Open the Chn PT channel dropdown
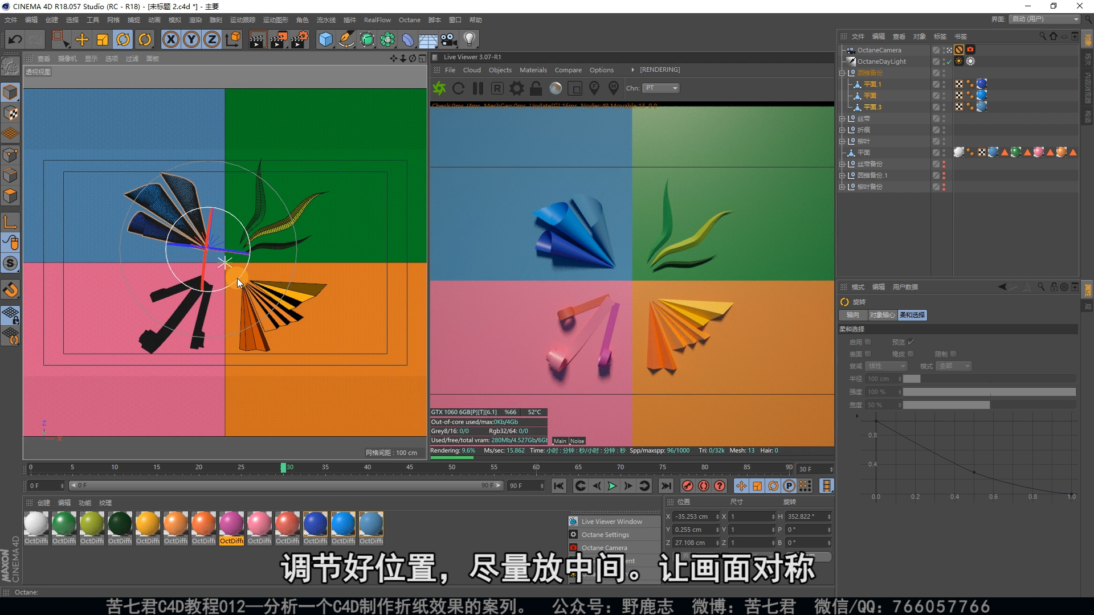Screen dimensions: 1094x615 661,88
